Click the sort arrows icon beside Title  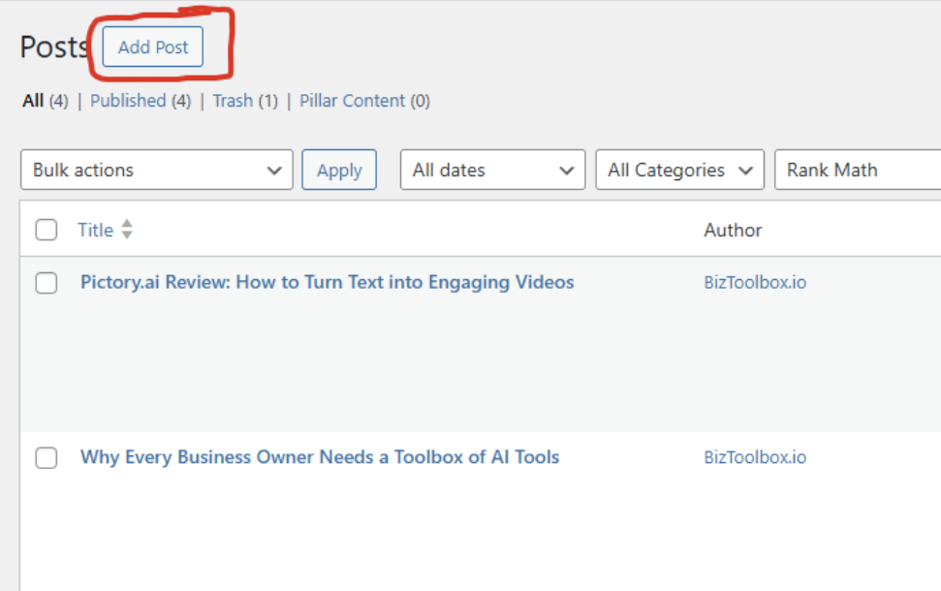(x=127, y=230)
